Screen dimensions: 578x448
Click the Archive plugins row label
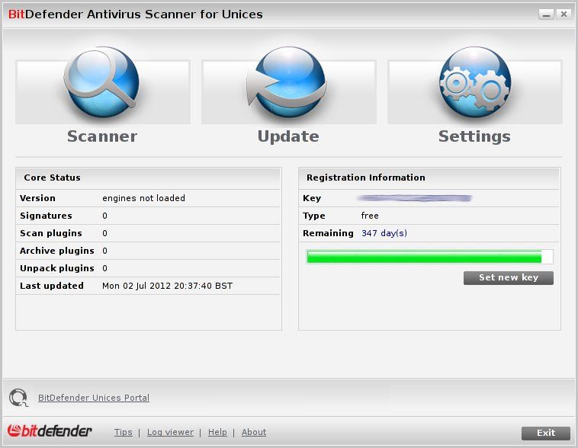(57, 251)
